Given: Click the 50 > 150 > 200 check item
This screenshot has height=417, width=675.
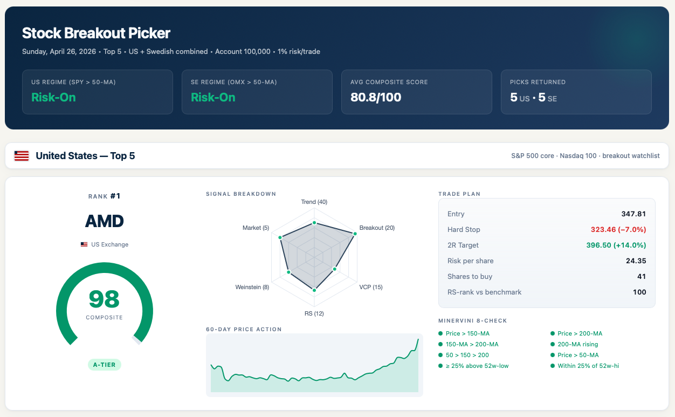Looking at the screenshot, I should click(467, 355).
